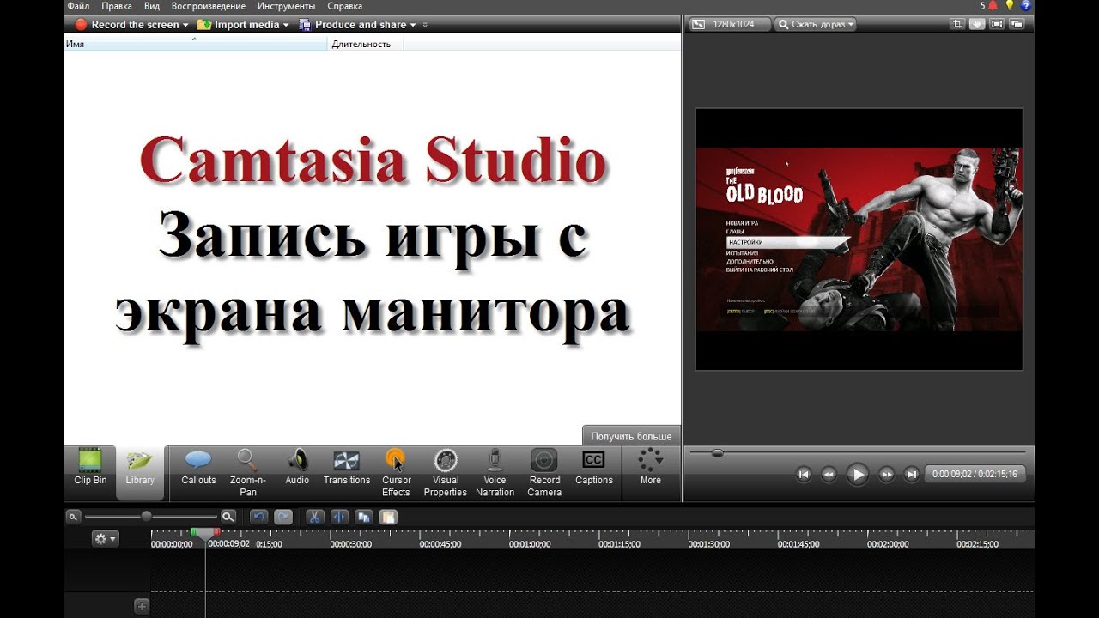The image size is (1099, 618).
Task: Redo timeline action
Action: pos(283,517)
